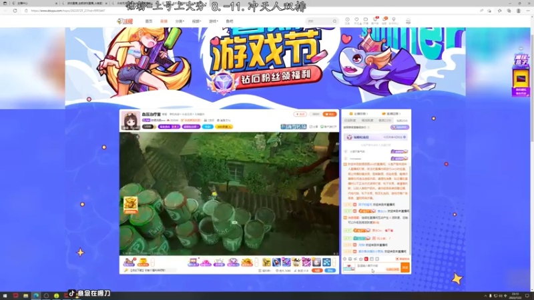Open the backpack dropdown below the gifts
This screenshot has height=300, width=534.
(x=265, y=271)
